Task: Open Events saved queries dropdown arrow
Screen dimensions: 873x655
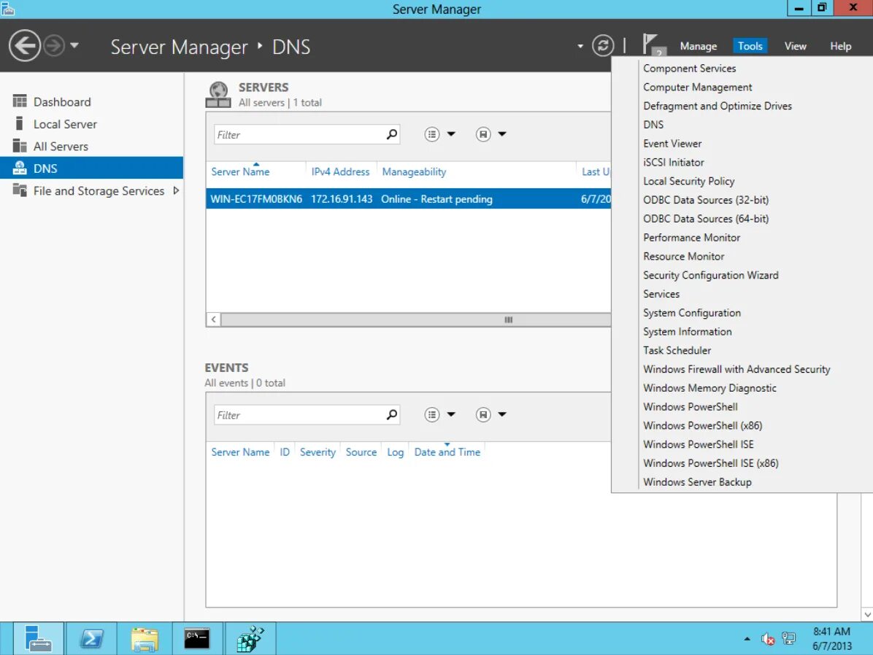Action: coord(502,414)
